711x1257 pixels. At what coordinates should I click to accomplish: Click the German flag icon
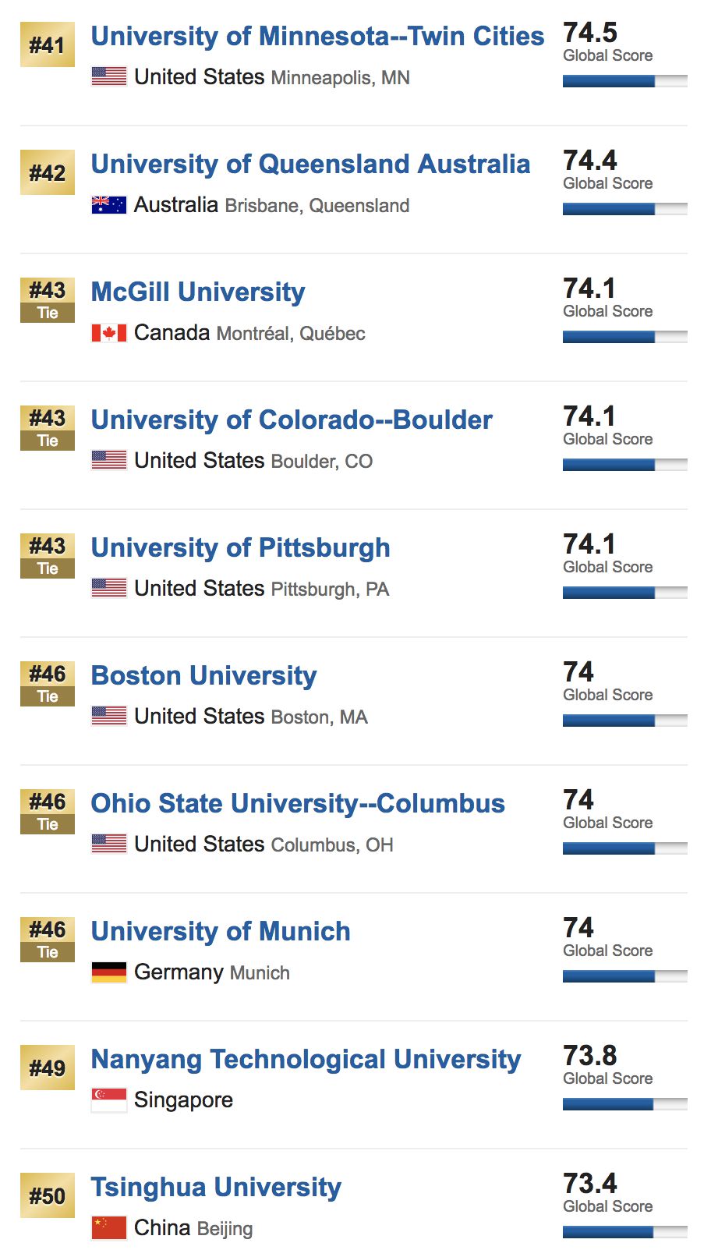[x=108, y=972]
